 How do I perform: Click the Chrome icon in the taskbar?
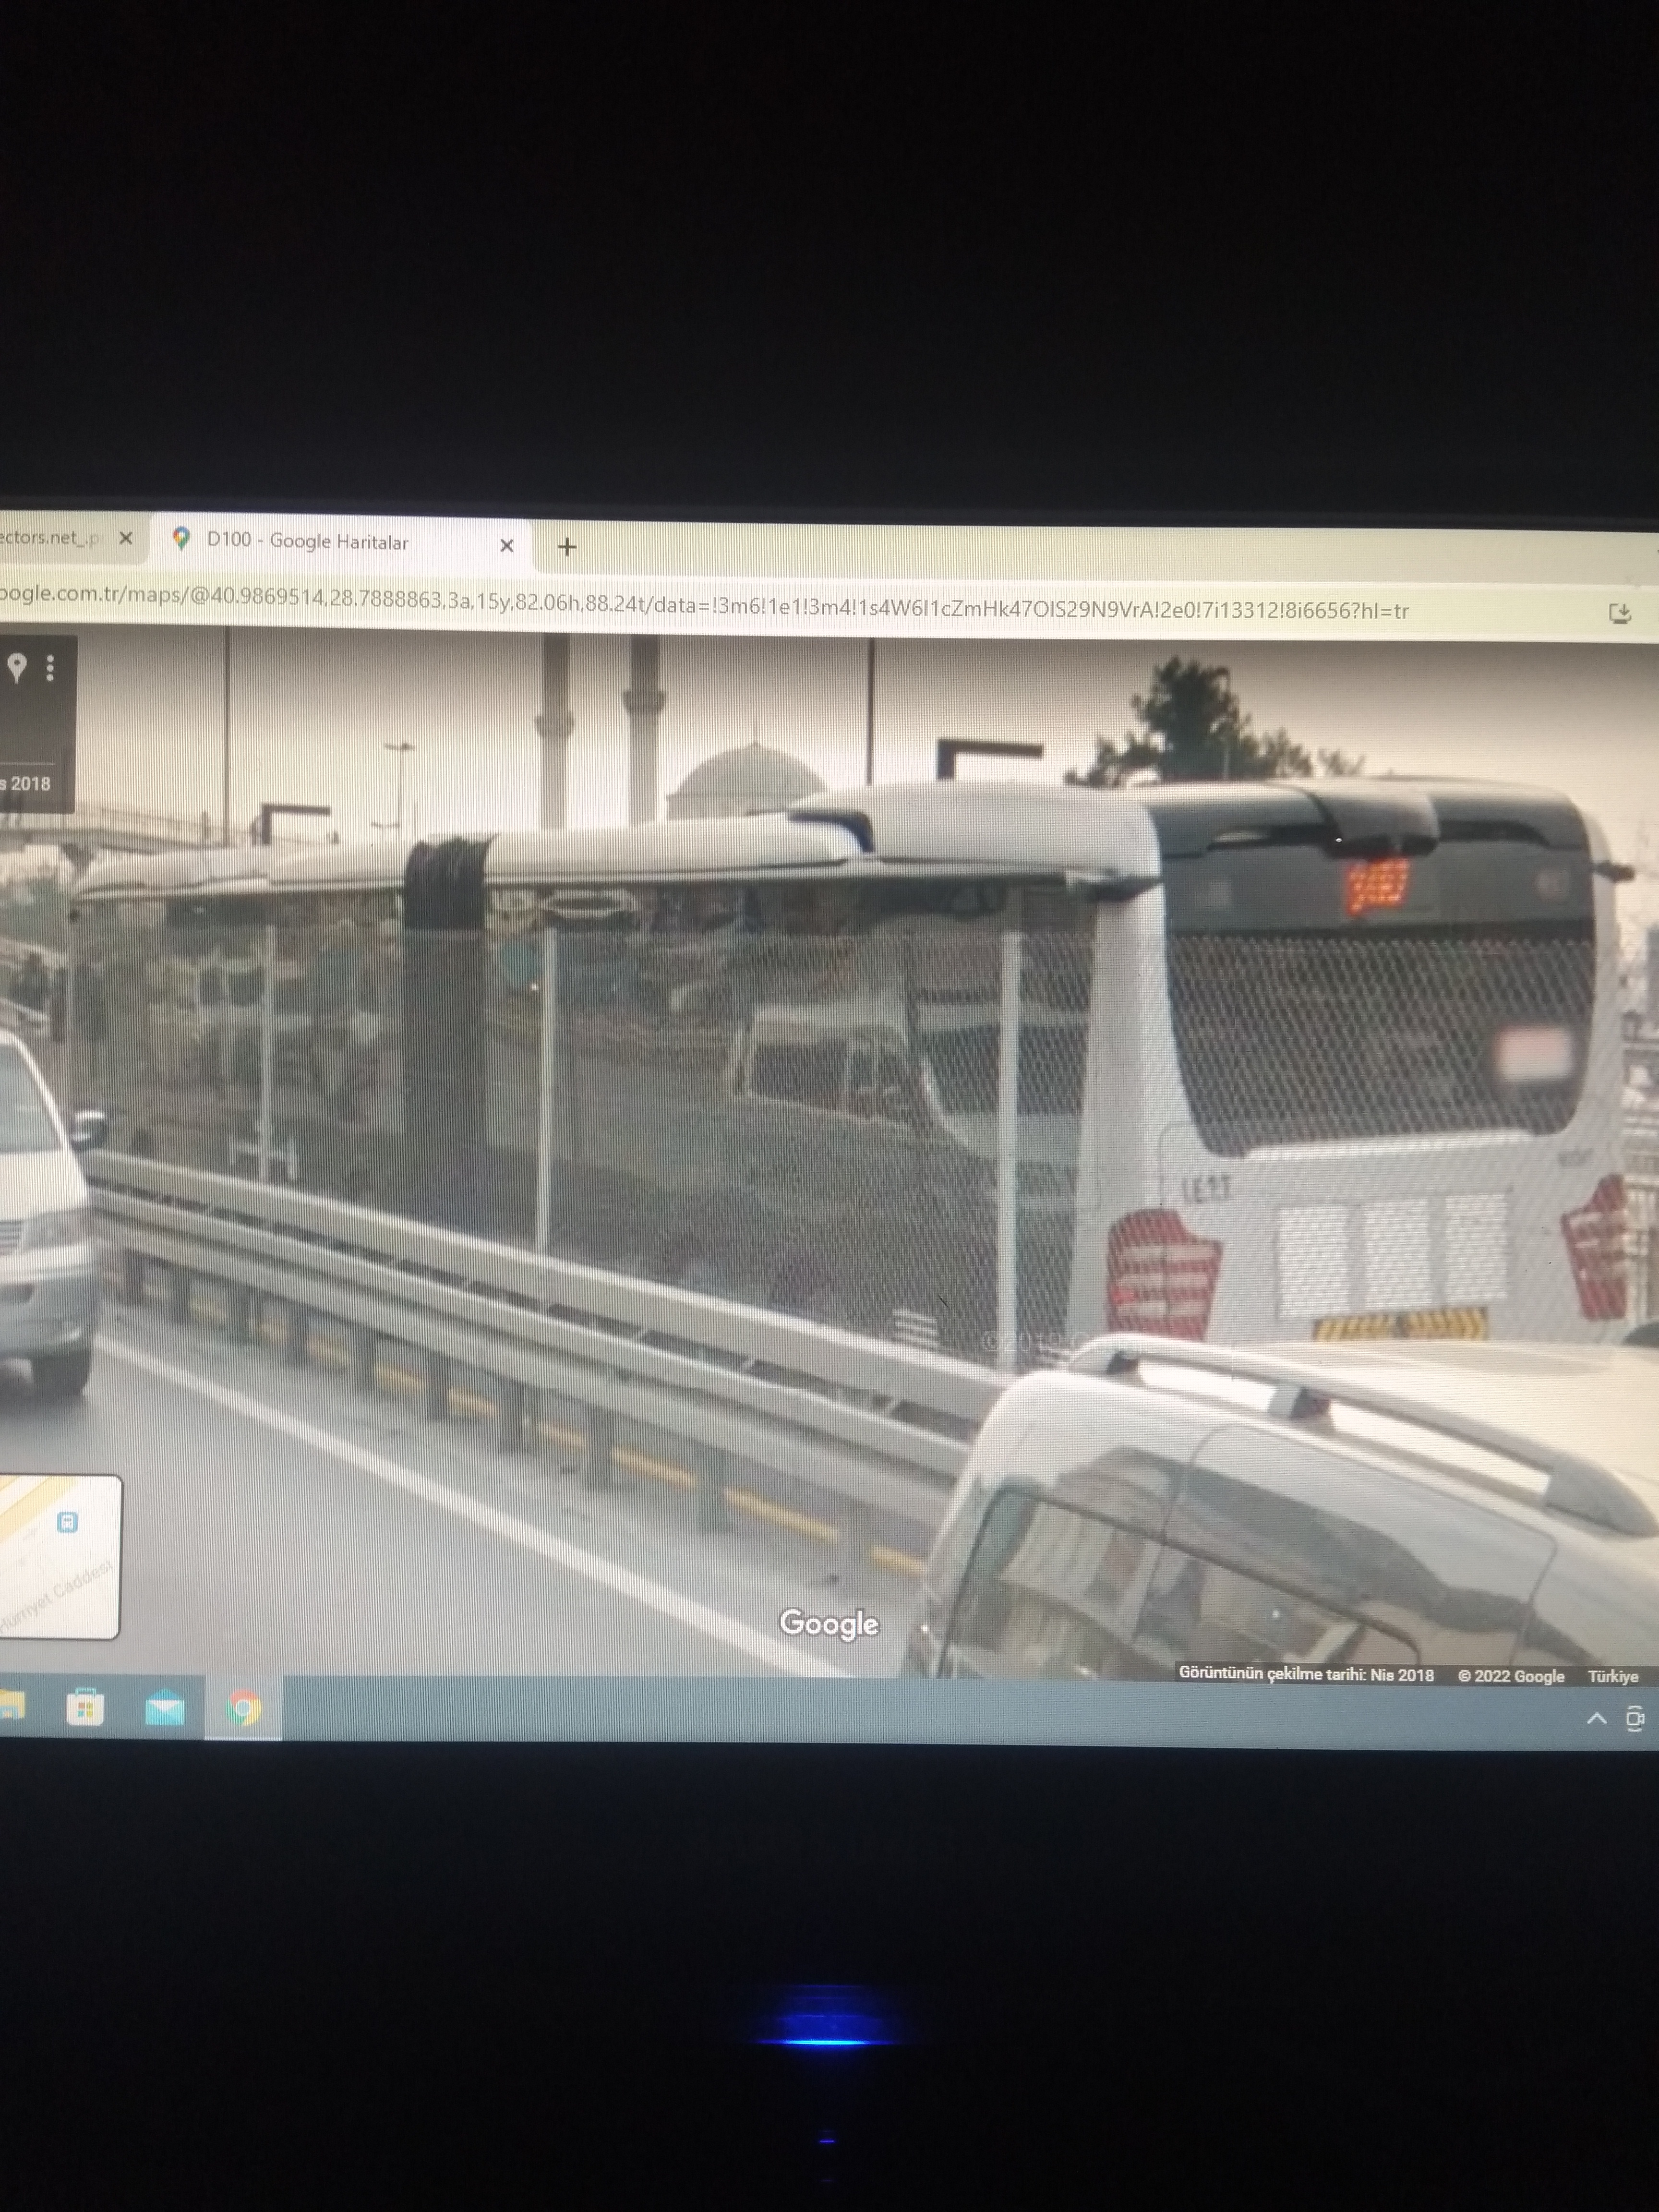tap(243, 1708)
